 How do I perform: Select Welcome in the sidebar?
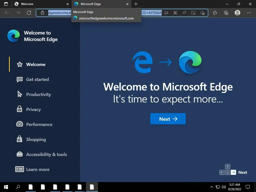tap(36, 64)
